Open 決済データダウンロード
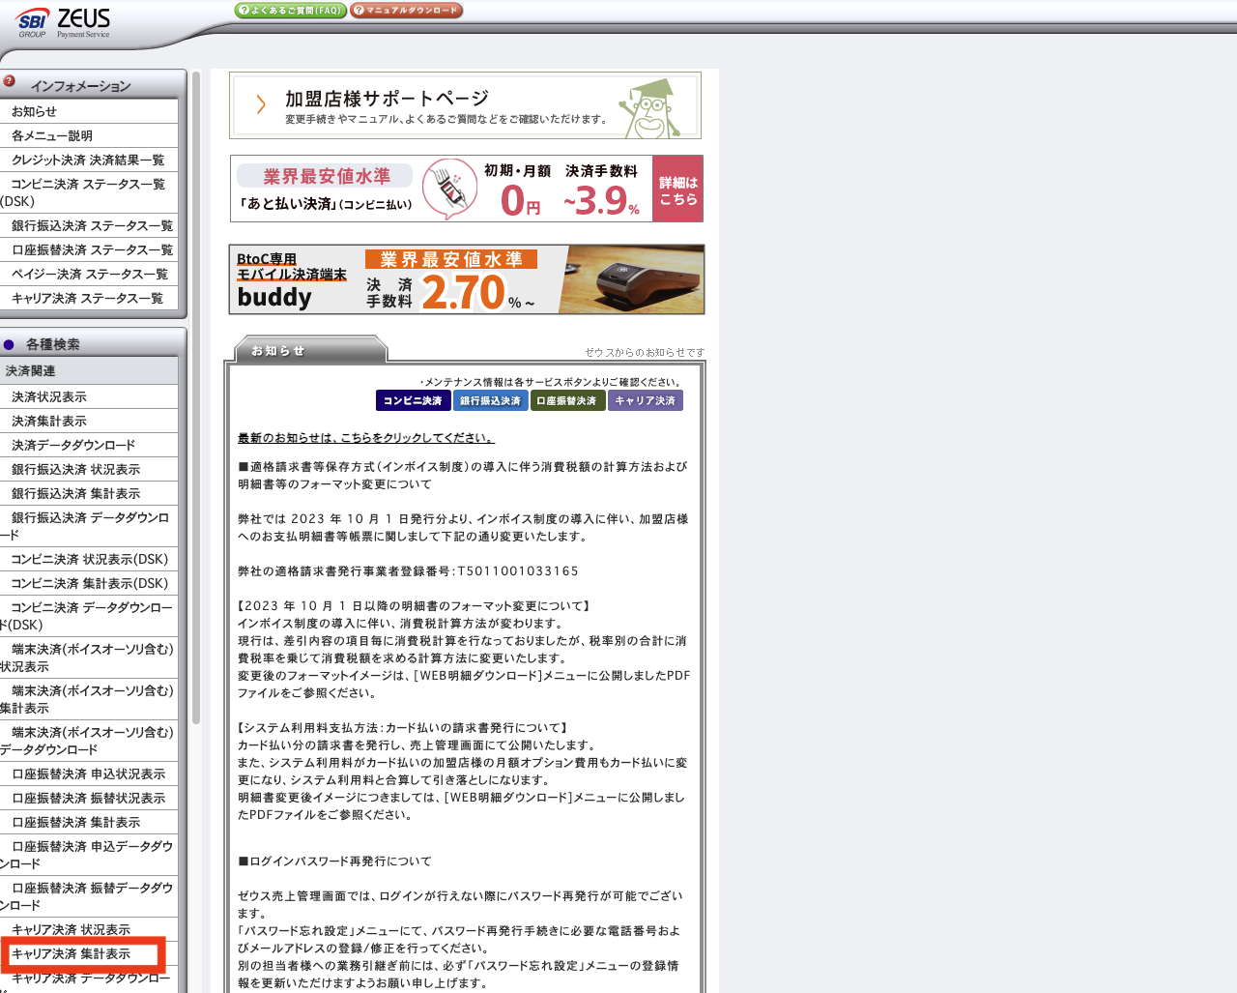 click(89, 445)
